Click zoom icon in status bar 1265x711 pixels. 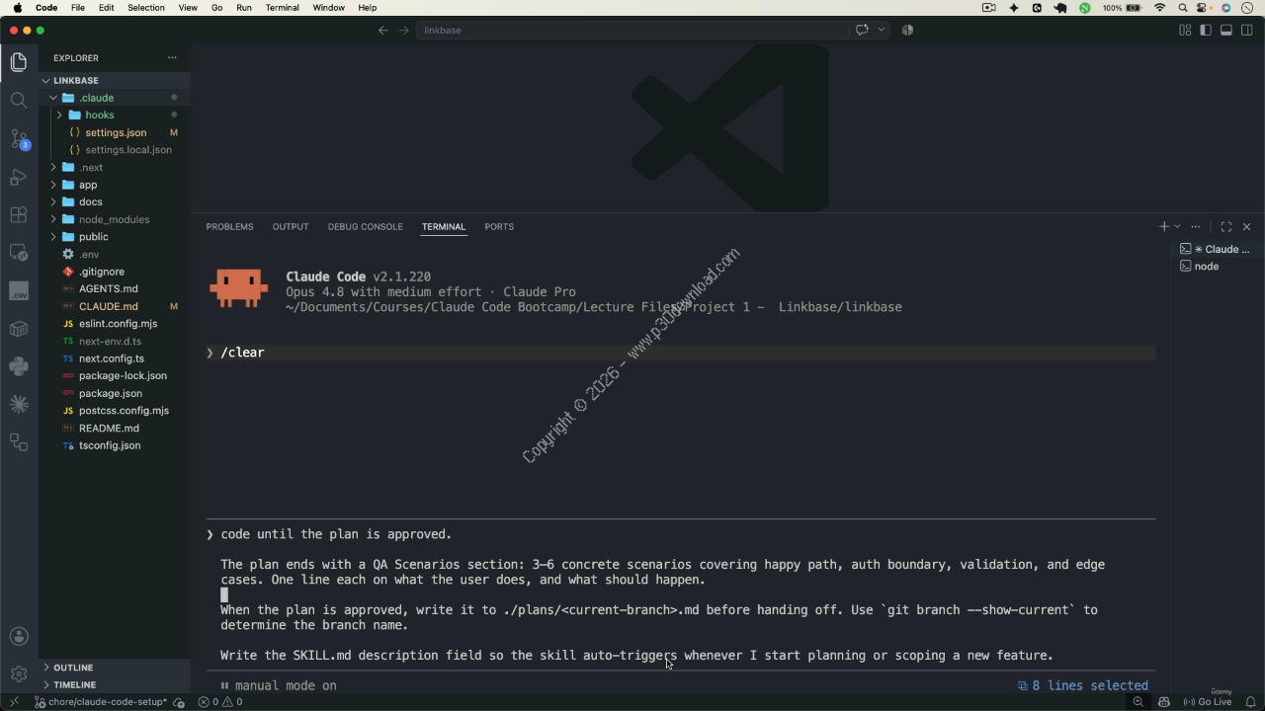[x=1138, y=702]
